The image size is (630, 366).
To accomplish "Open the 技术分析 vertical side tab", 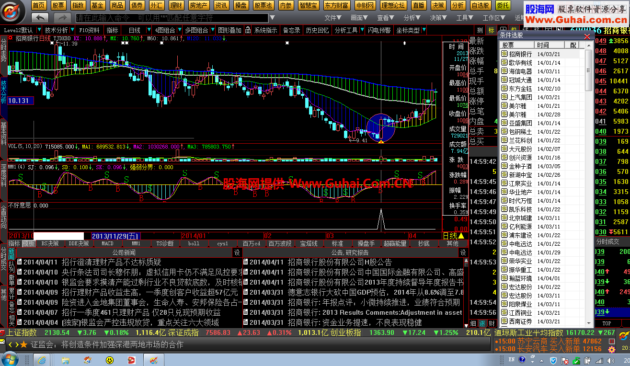I will [4, 96].
